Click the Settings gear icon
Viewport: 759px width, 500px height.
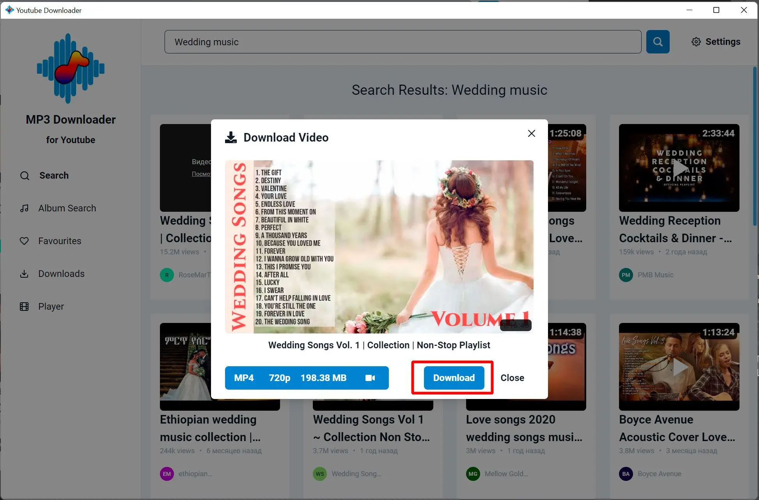(x=695, y=41)
